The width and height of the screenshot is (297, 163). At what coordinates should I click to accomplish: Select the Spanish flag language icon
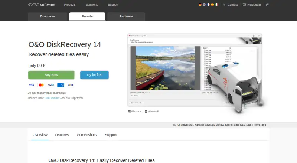coord(212,4)
